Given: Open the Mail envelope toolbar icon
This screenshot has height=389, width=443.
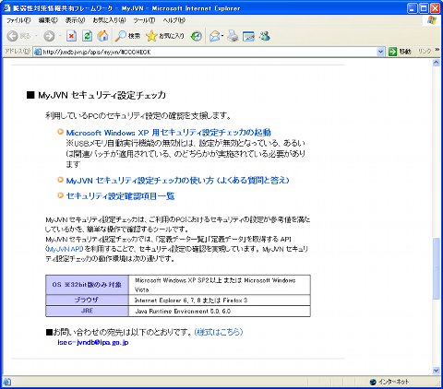Looking at the screenshot, I should pos(215,36).
